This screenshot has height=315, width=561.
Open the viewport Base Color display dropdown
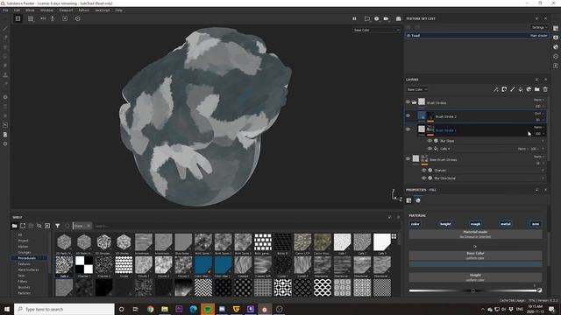coord(376,30)
